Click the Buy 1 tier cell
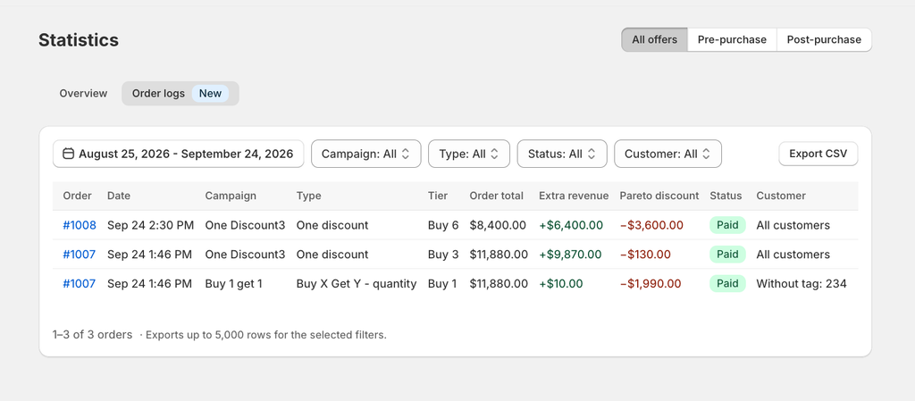The image size is (915, 401). pyautogui.click(x=443, y=284)
